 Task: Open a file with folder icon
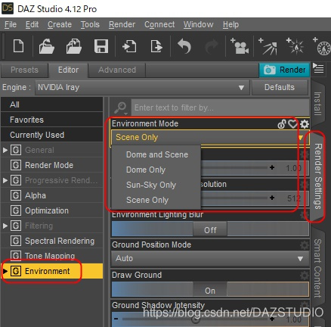coord(47,46)
